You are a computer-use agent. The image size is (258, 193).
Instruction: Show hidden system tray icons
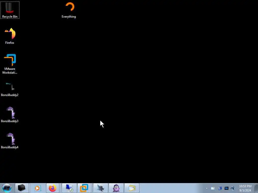[x=207, y=188]
